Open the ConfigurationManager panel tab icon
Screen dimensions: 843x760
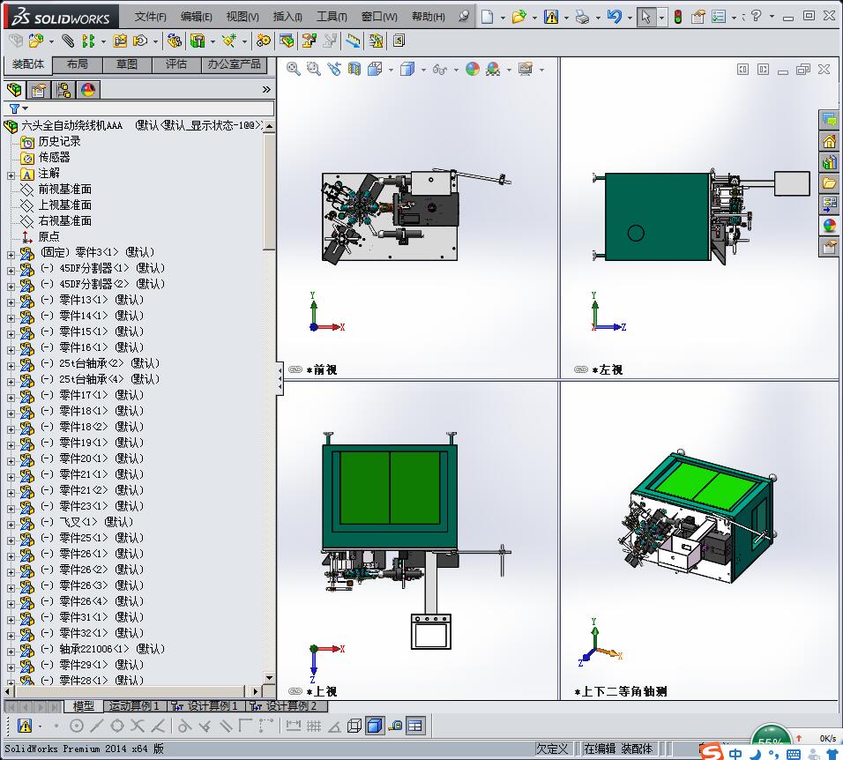click(63, 89)
